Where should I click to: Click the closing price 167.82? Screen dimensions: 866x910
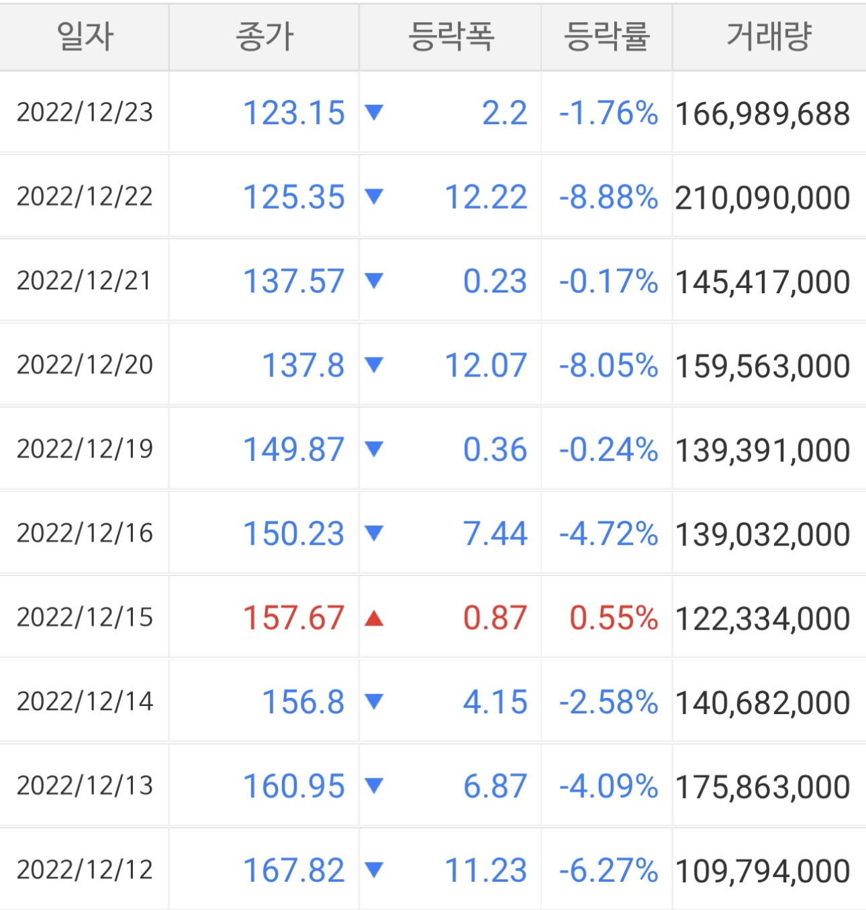pyautogui.click(x=294, y=871)
